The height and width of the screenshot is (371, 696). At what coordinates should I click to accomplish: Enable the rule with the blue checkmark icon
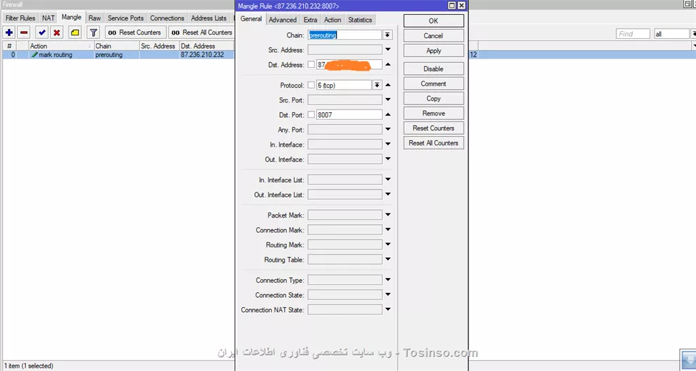42,33
